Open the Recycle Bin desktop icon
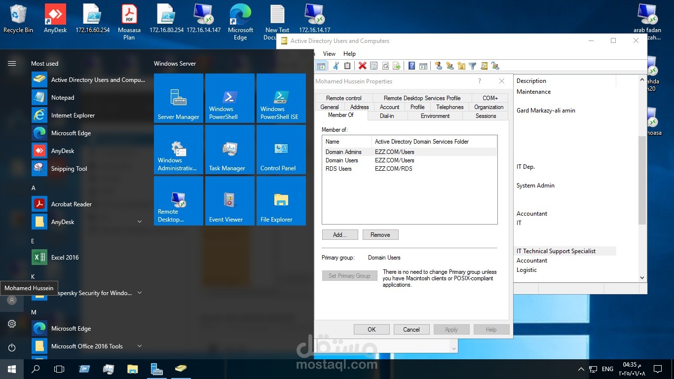The image size is (674, 379). pyautogui.click(x=18, y=19)
